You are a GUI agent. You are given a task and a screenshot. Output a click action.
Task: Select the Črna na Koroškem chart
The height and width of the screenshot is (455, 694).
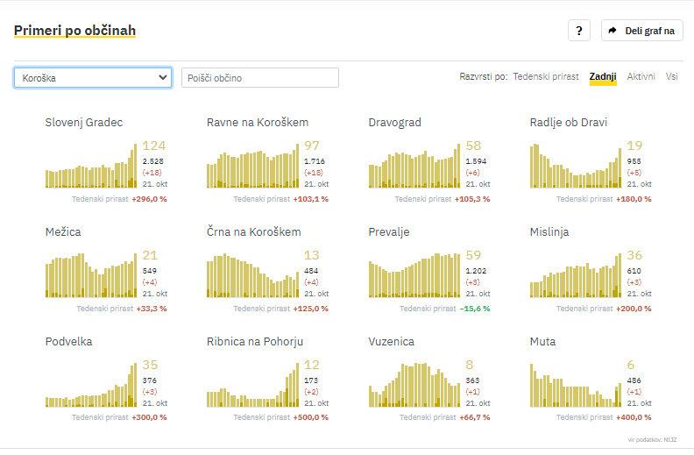252,276
